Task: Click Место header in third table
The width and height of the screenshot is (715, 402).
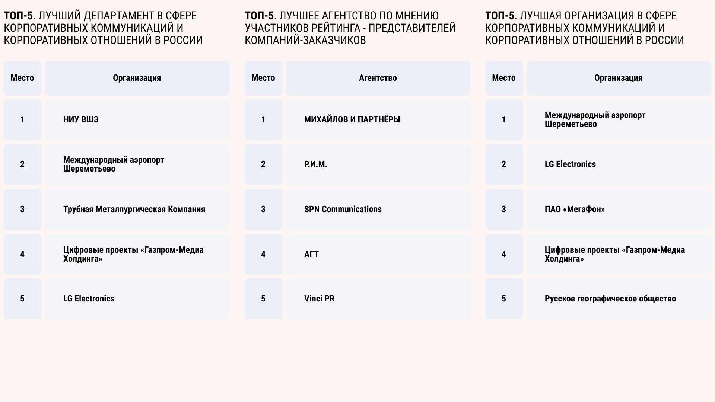Action: [503, 78]
